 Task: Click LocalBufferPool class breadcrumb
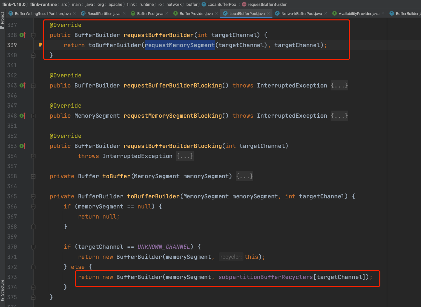pyautogui.click(x=220, y=4)
